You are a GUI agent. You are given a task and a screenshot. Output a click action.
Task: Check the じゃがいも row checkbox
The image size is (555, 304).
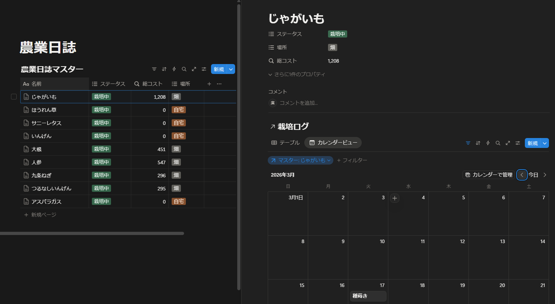(14, 97)
